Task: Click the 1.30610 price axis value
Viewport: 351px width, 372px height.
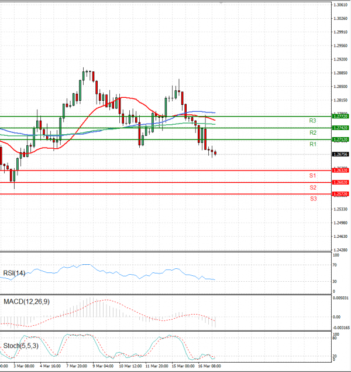Action: pyautogui.click(x=340, y=5)
